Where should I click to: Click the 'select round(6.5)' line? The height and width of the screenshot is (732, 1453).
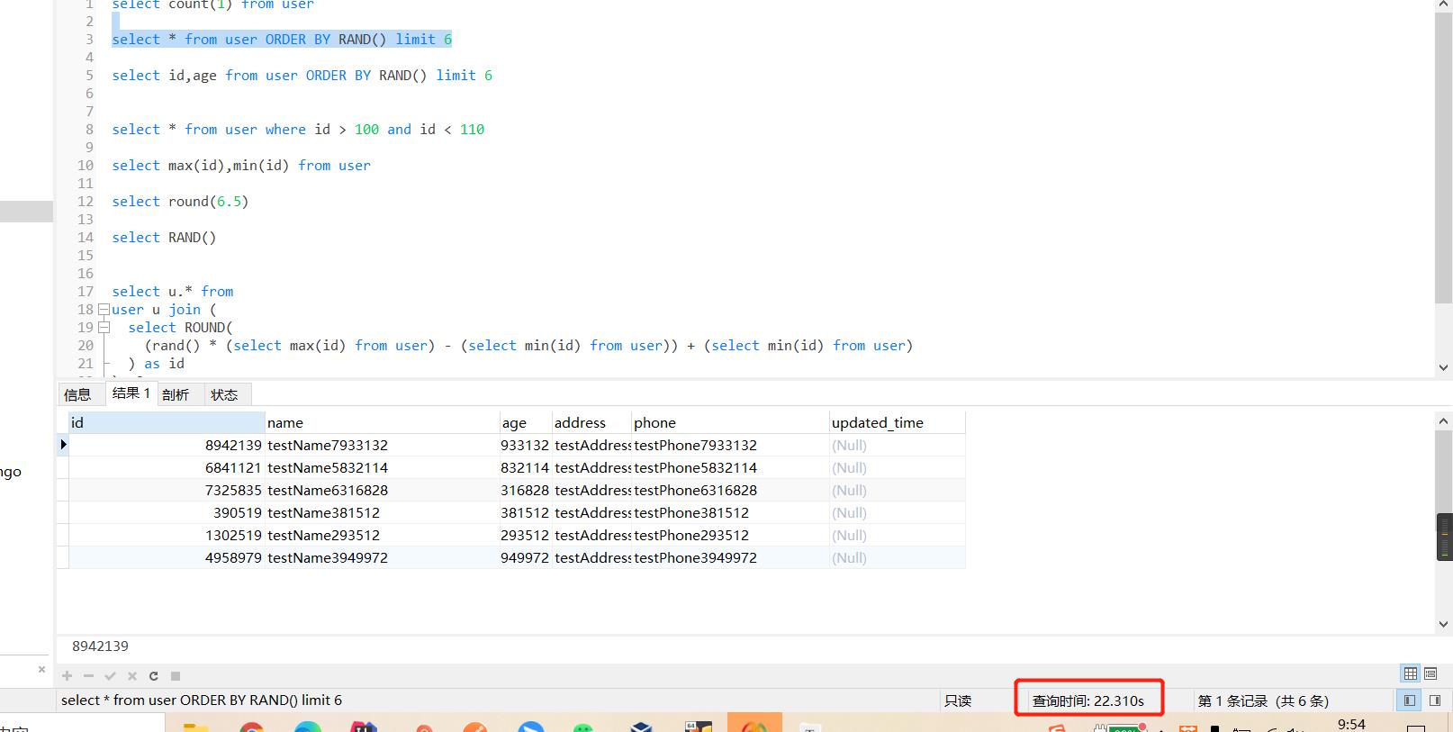(x=180, y=201)
